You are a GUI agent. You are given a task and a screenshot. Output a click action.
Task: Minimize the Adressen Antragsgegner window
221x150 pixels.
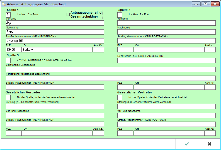pos(196,4)
